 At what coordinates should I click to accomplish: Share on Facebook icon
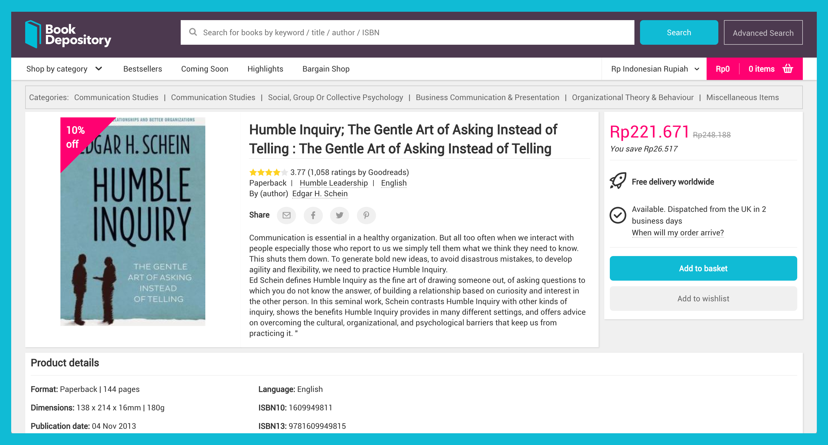[x=313, y=215]
